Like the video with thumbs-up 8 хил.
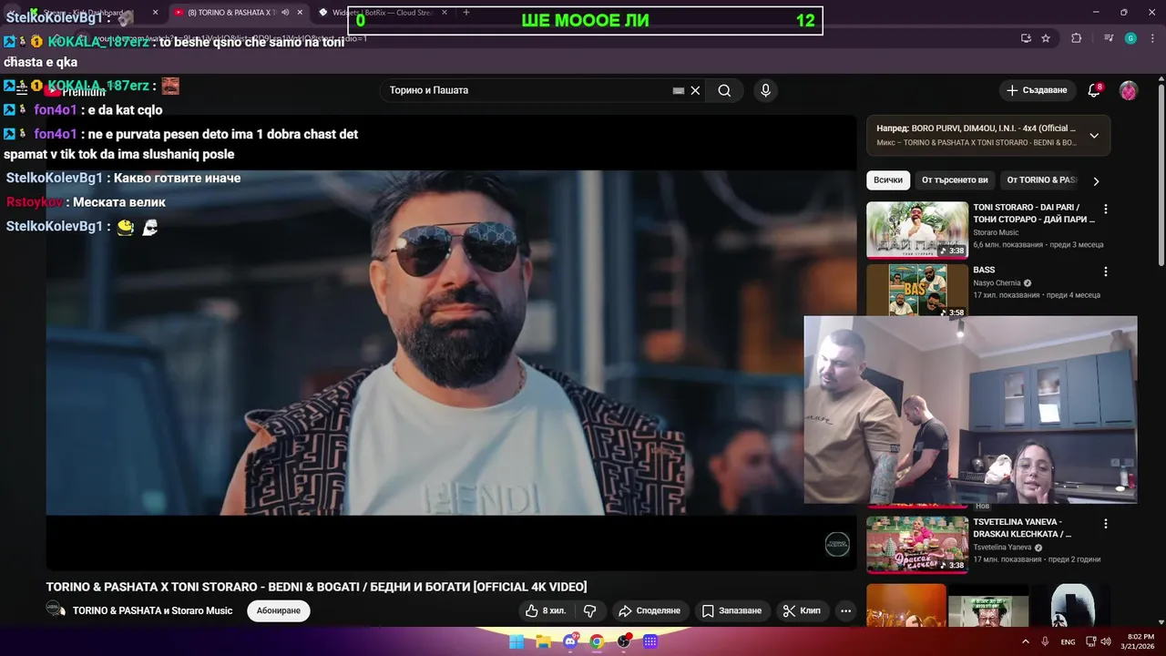 click(546, 610)
